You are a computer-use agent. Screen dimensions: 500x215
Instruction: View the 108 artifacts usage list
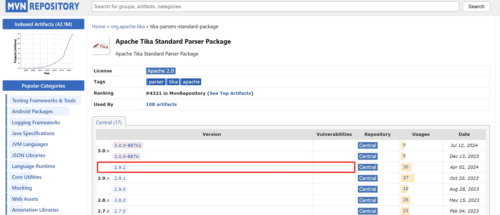(x=161, y=104)
